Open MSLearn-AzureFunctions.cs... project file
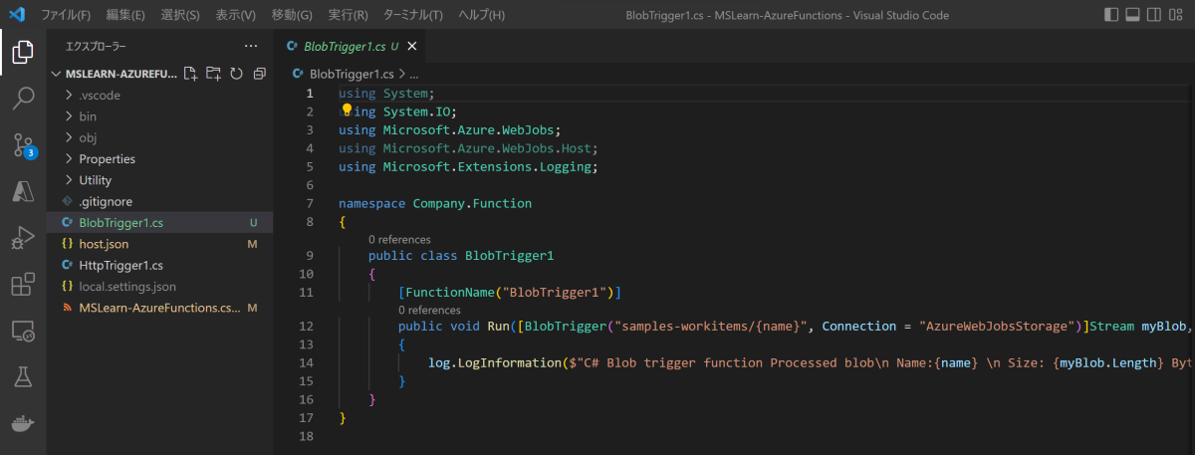 159,309
